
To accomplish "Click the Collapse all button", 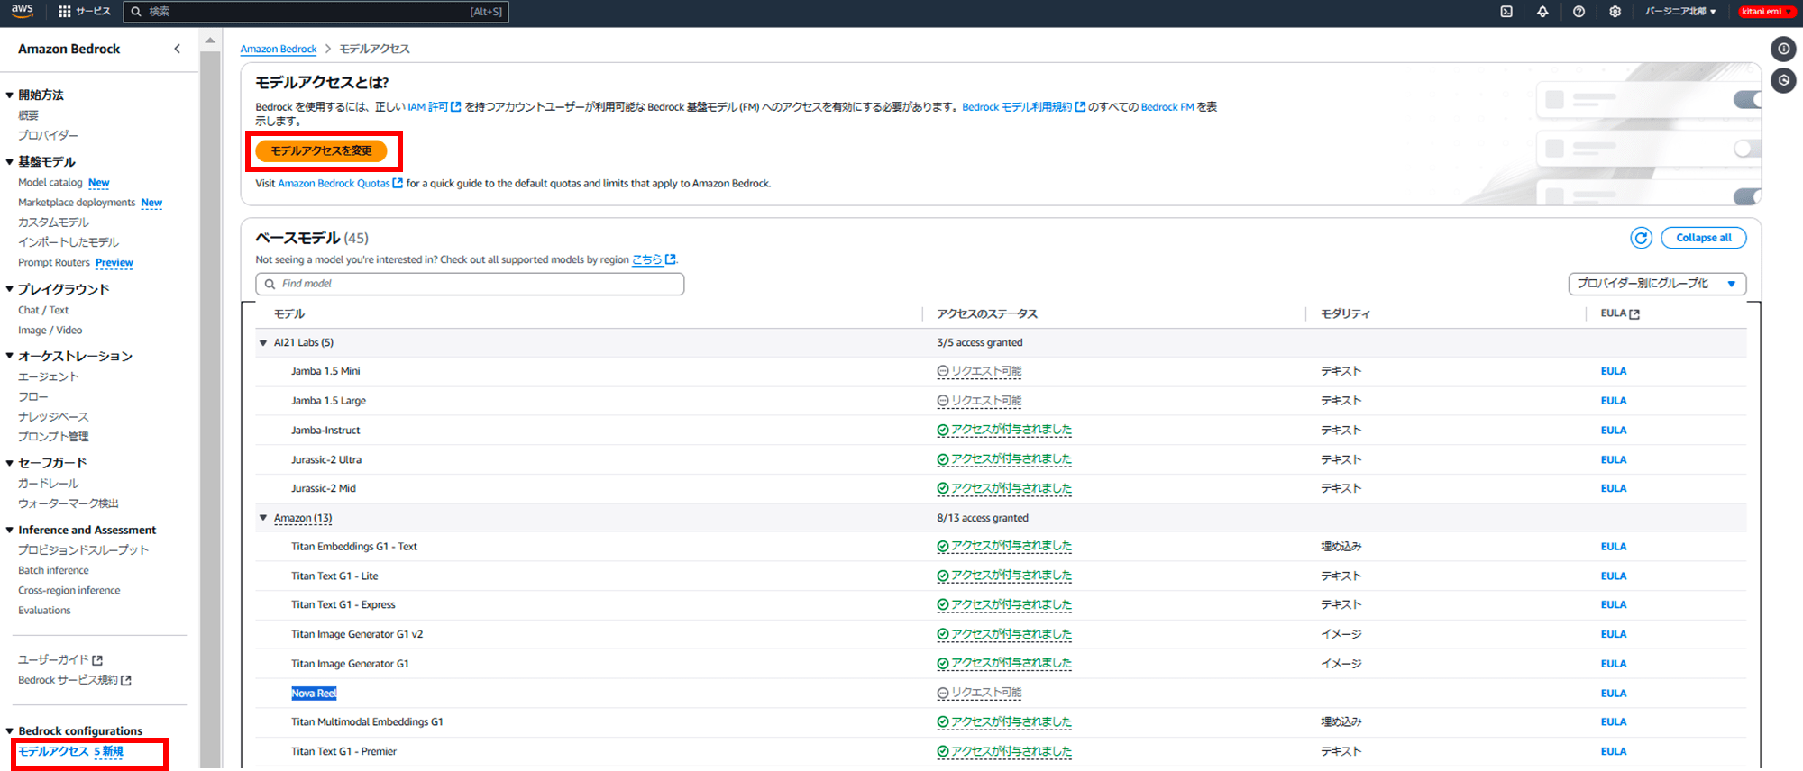I will point(1703,238).
